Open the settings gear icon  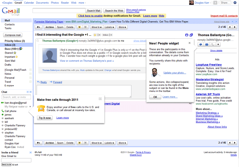pyautogui.click(x=235, y=3)
